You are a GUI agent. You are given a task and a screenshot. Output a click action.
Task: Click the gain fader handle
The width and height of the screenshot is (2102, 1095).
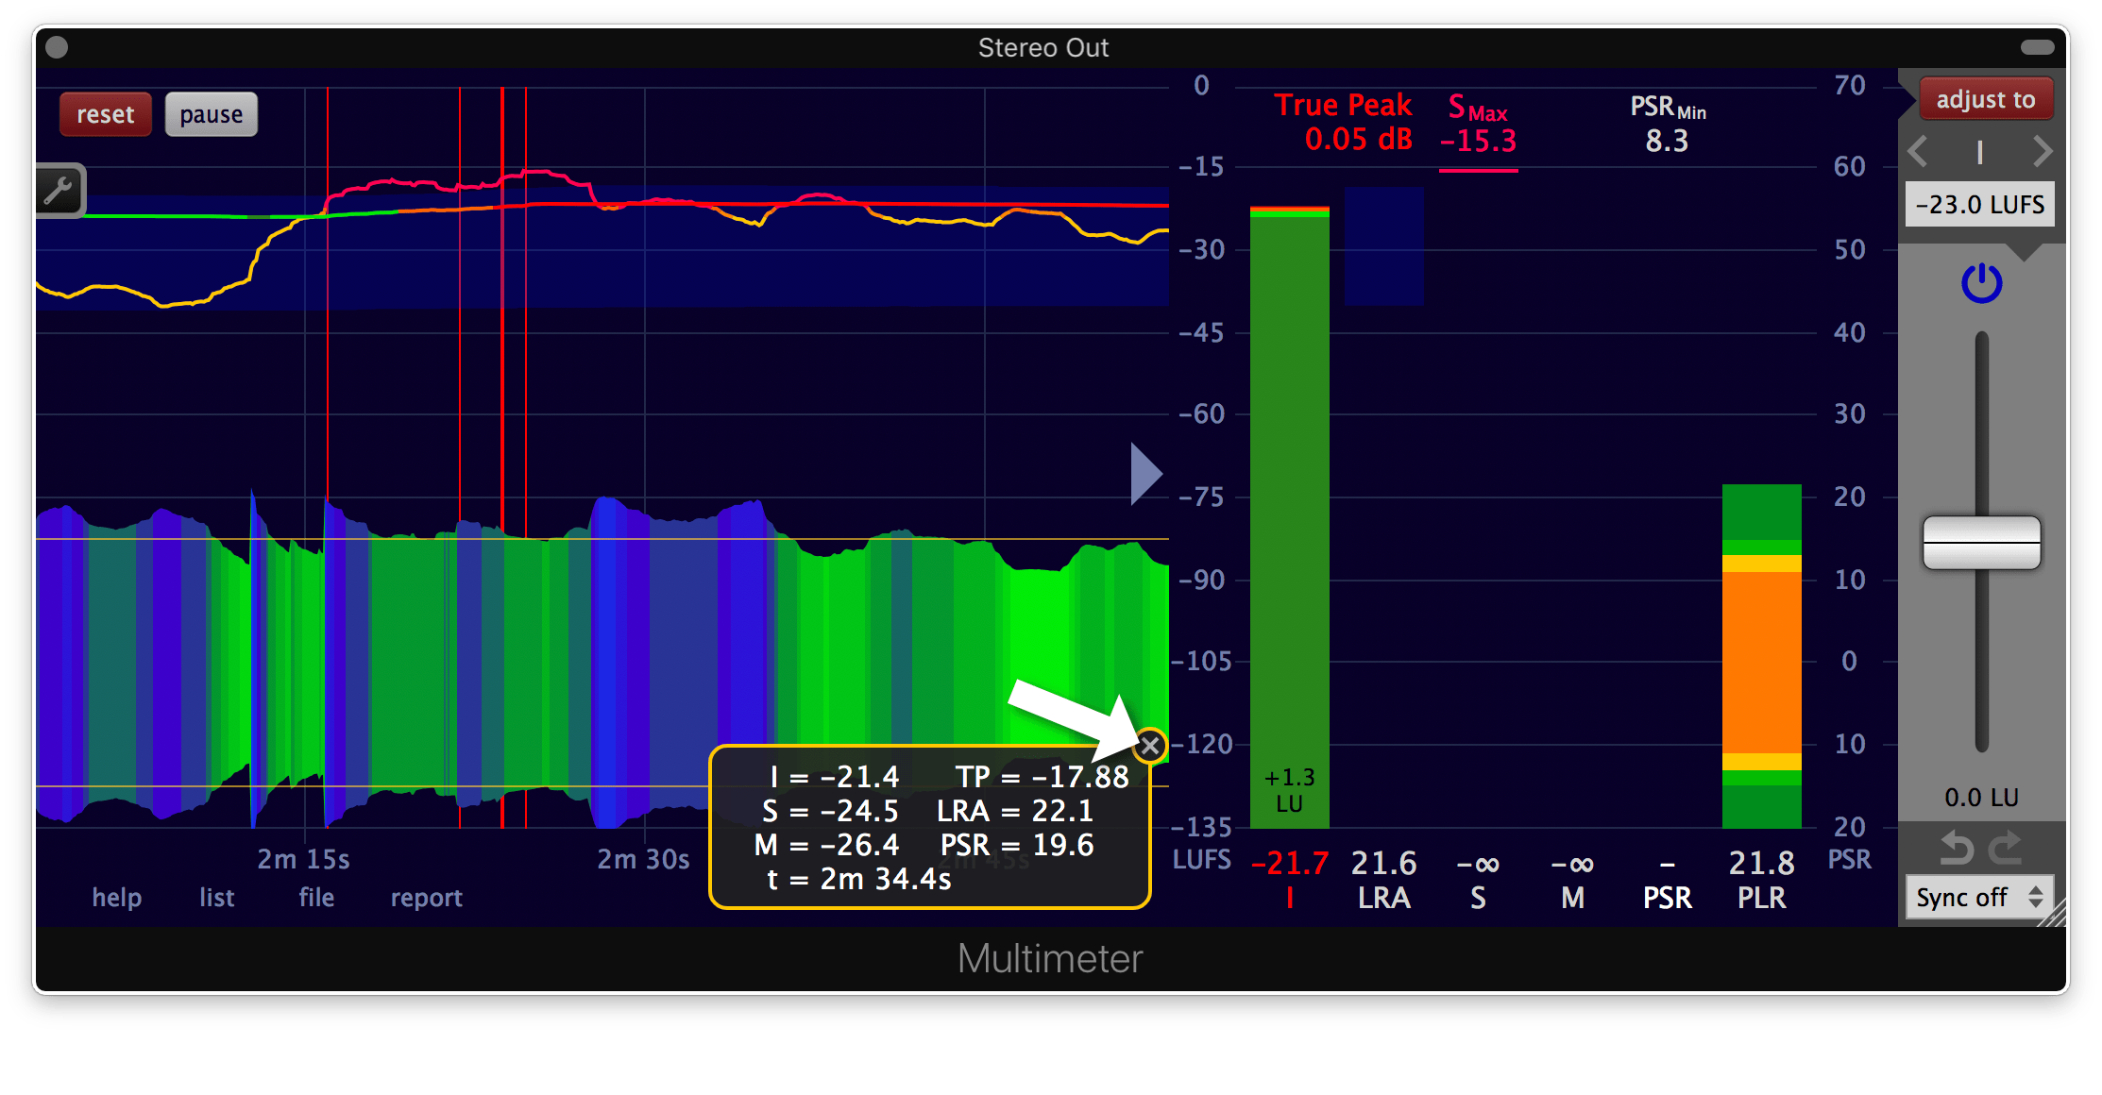(x=1981, y=543)
